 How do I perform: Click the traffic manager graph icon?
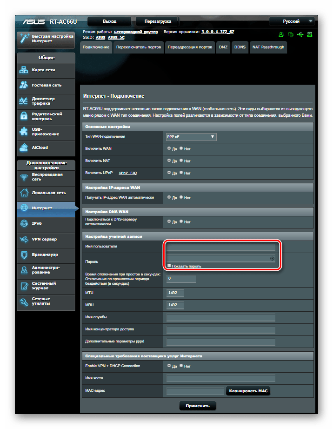tap(23, 101)
